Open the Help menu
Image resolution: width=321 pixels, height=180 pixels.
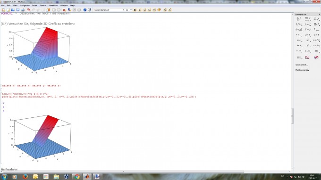[x=72, y=6]
